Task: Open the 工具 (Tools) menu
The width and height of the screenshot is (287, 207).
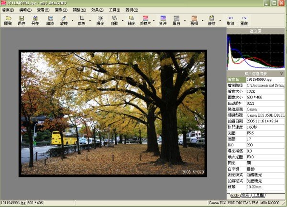Action: pos(115,10)
